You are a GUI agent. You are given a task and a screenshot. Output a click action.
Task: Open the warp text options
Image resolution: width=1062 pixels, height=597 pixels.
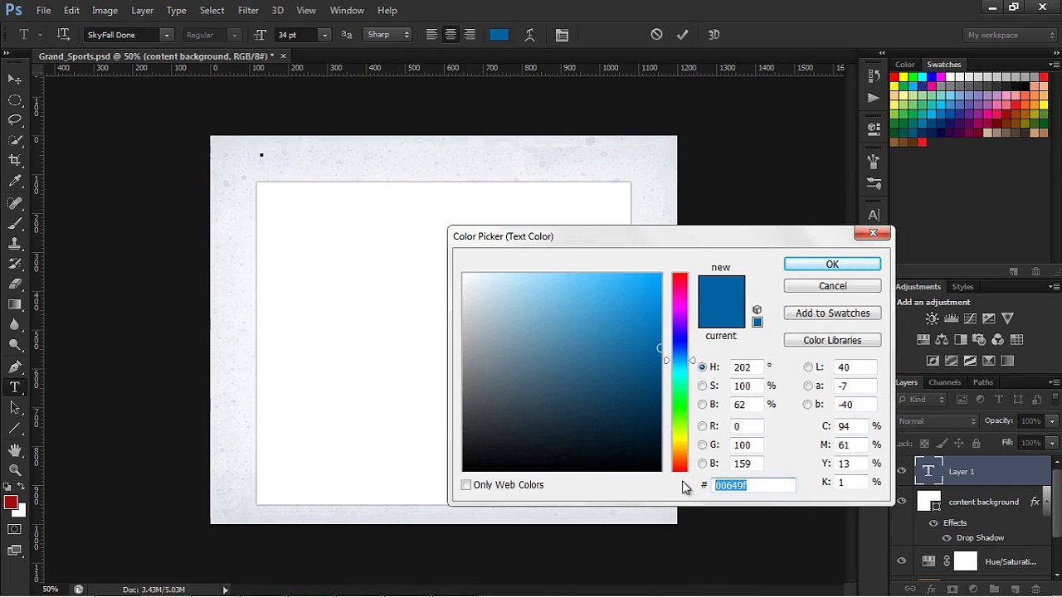(x=530, y=35)
